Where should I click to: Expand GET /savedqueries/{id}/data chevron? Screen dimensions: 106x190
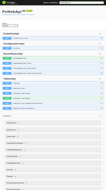tap(101, 68)
